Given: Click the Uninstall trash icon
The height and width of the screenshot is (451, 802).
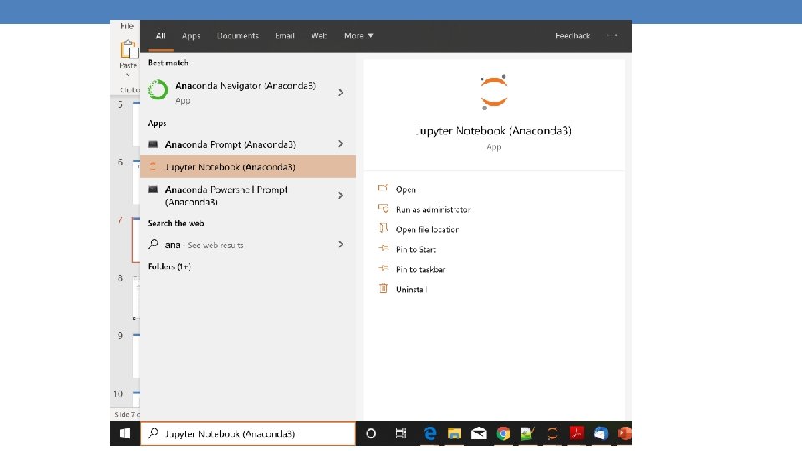Looking at the screenshot, I should point(383,288).
